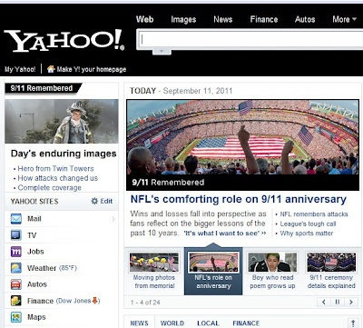
Task: Click the red Autos car icon
Action: coord(16,284)
